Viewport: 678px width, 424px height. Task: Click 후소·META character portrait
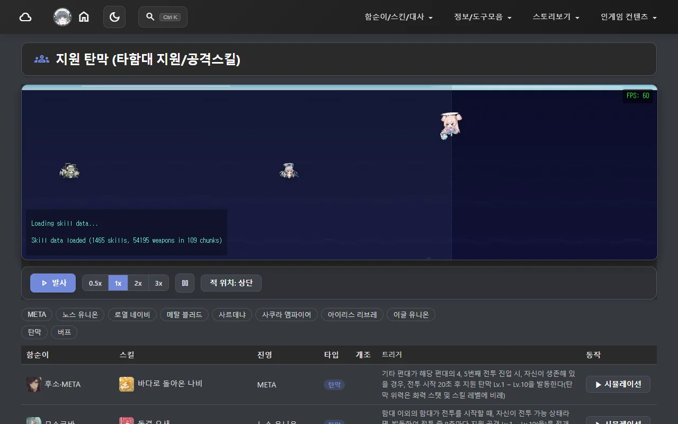(x=34, y=384)
